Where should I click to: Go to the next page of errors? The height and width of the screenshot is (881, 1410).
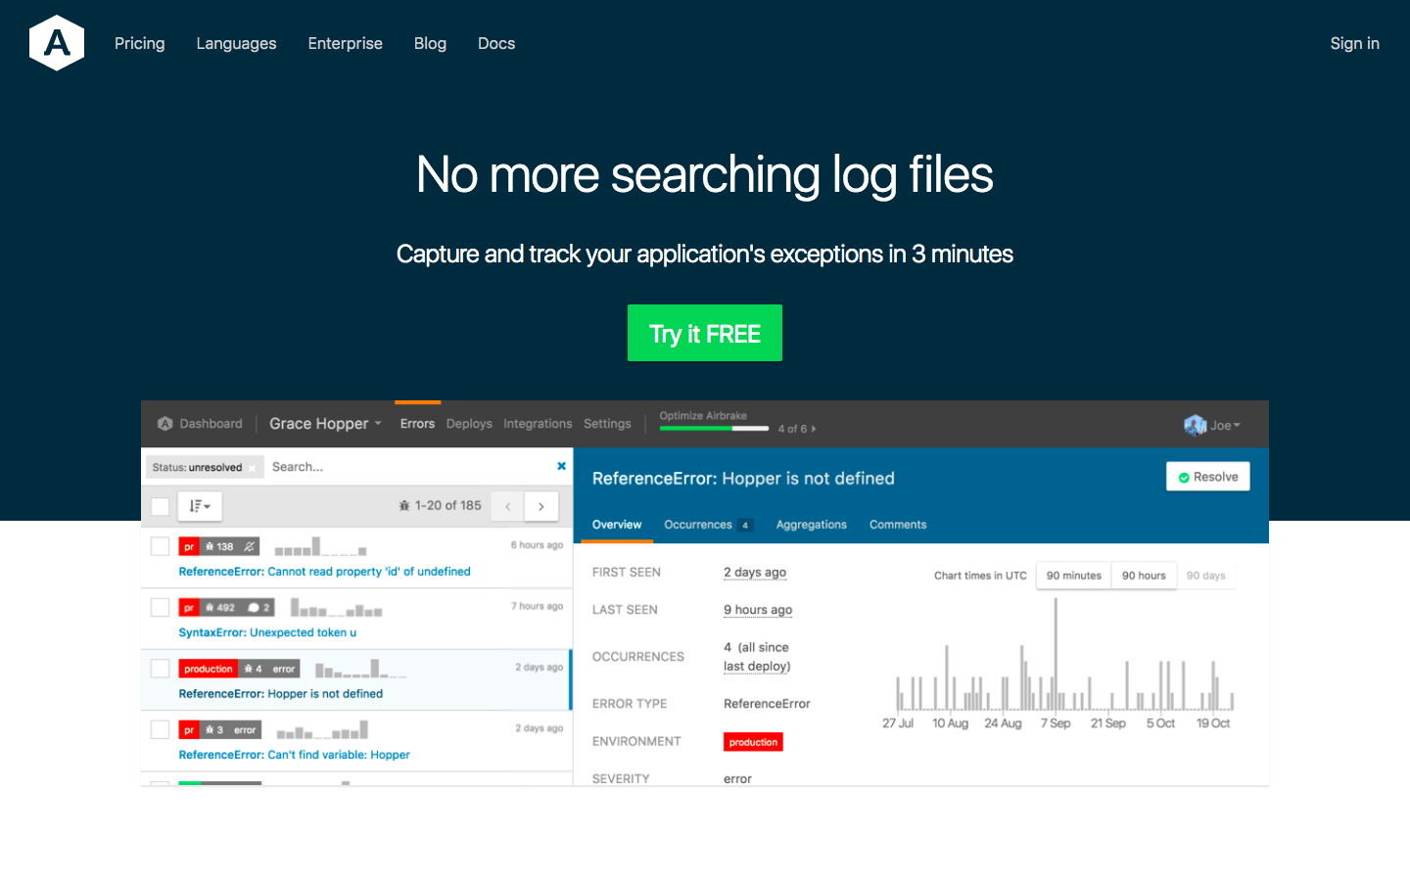click(541, 506)
